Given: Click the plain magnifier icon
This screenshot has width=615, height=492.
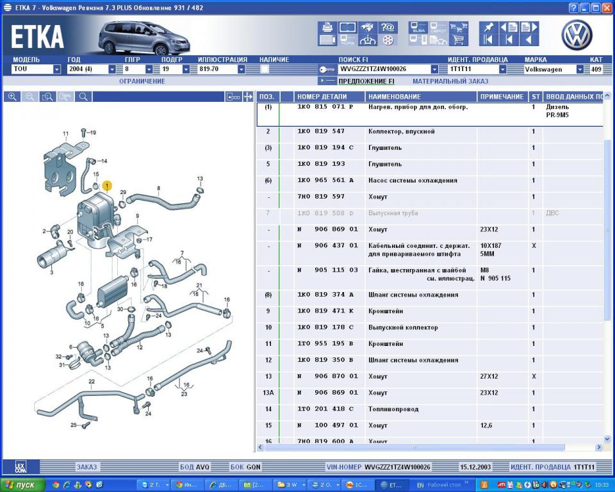Looking at the screenshot, I should tap(83, 97).
